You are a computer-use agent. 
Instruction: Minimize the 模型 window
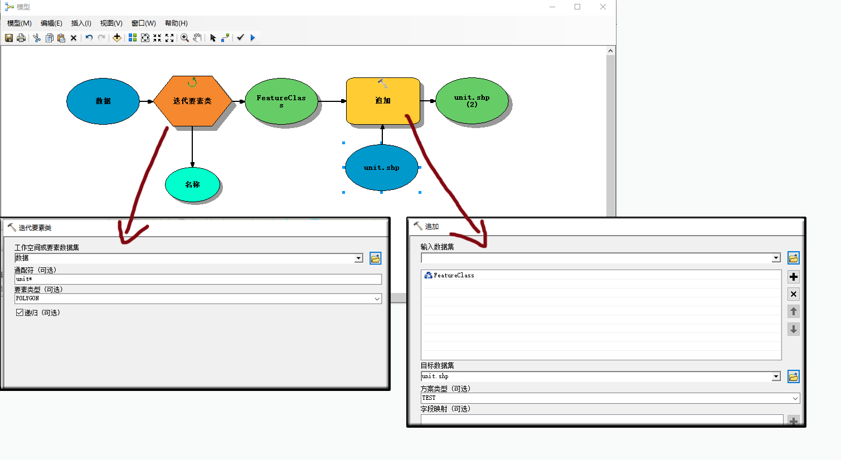(x=552, y=7)
